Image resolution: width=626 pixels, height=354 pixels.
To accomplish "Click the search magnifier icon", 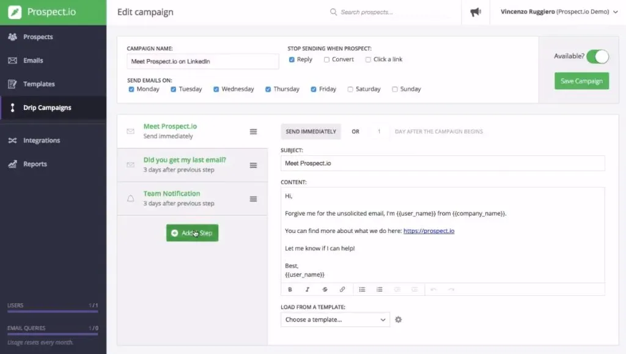I will tap(333, 12).
